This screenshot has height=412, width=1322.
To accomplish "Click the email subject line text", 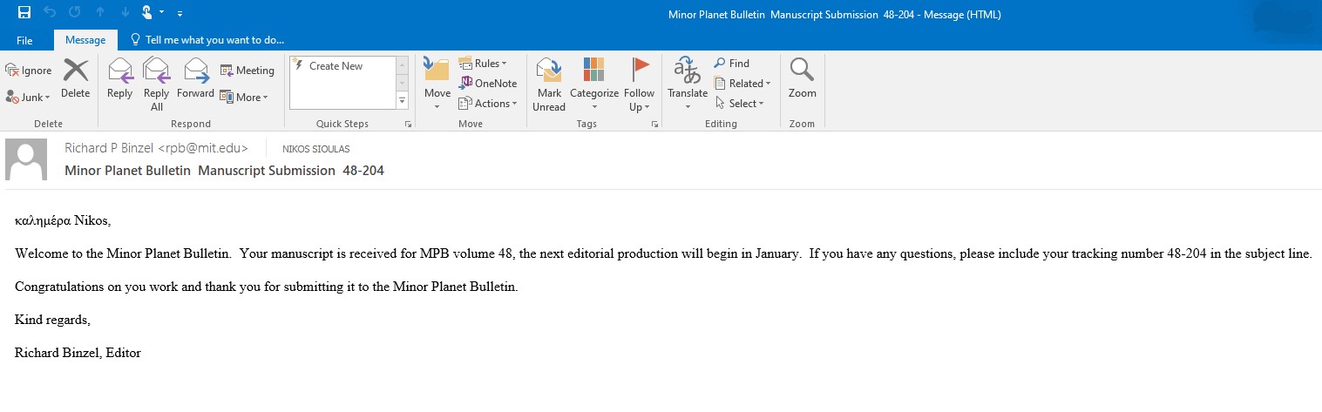I will 224,170.
